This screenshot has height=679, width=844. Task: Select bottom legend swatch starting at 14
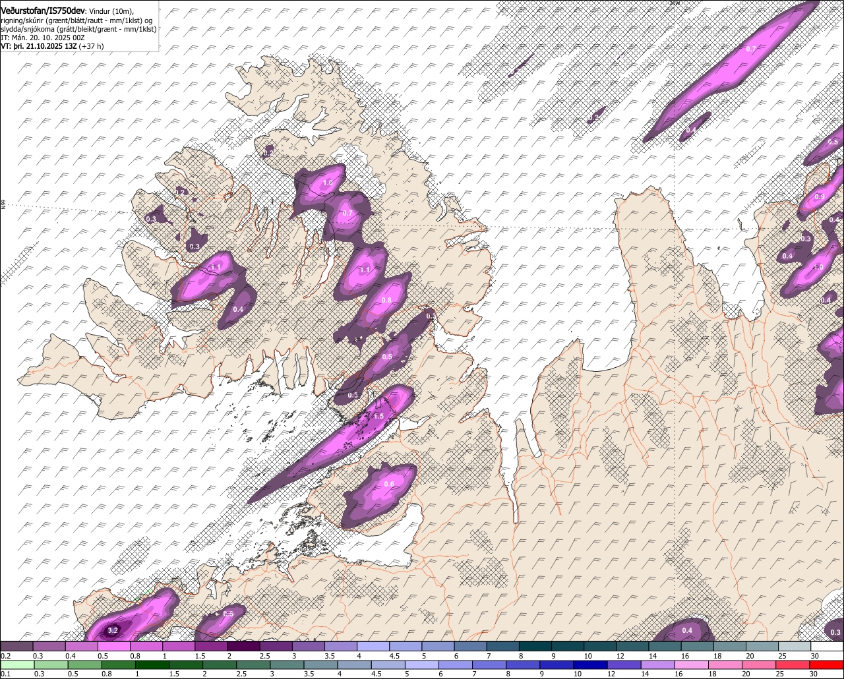click(657, 664)
